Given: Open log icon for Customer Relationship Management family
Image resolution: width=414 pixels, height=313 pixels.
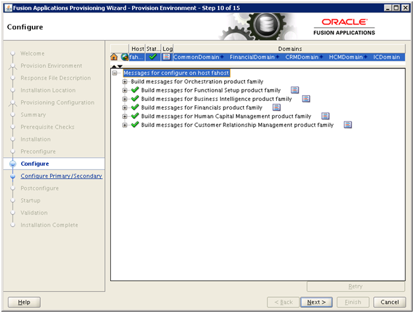Looking at the screenshot, I should point(347,125).
